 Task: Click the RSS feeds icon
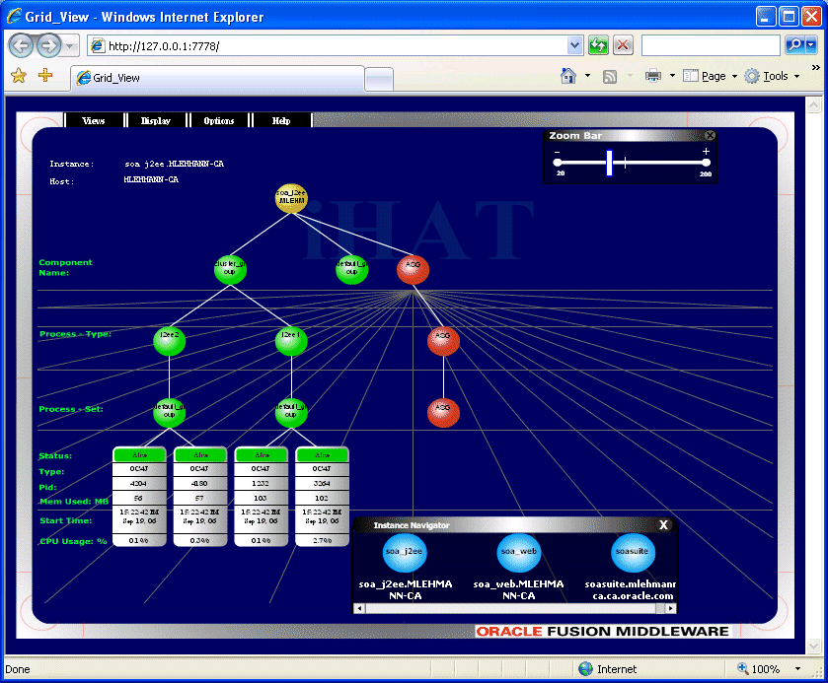(610, 77)
